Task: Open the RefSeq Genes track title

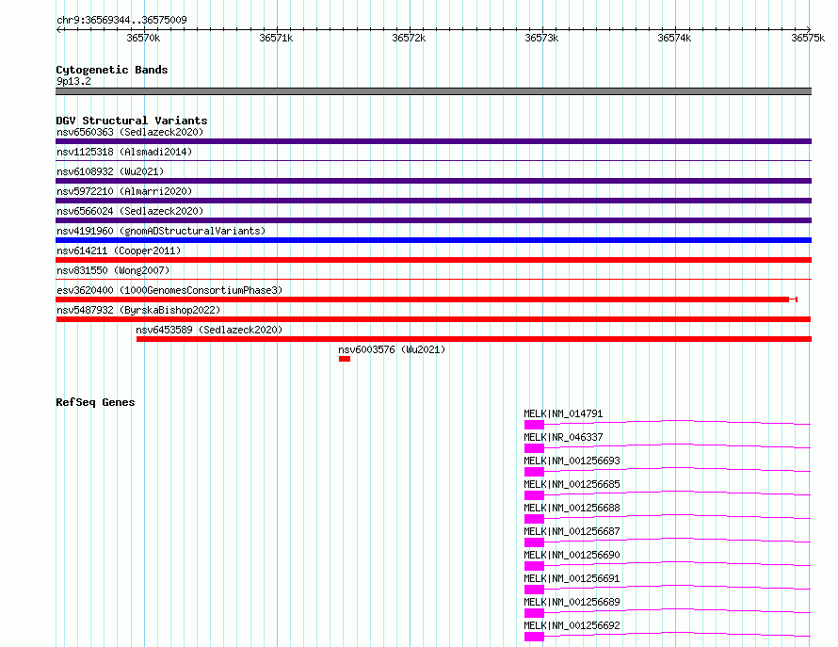Action: [95, 402]
